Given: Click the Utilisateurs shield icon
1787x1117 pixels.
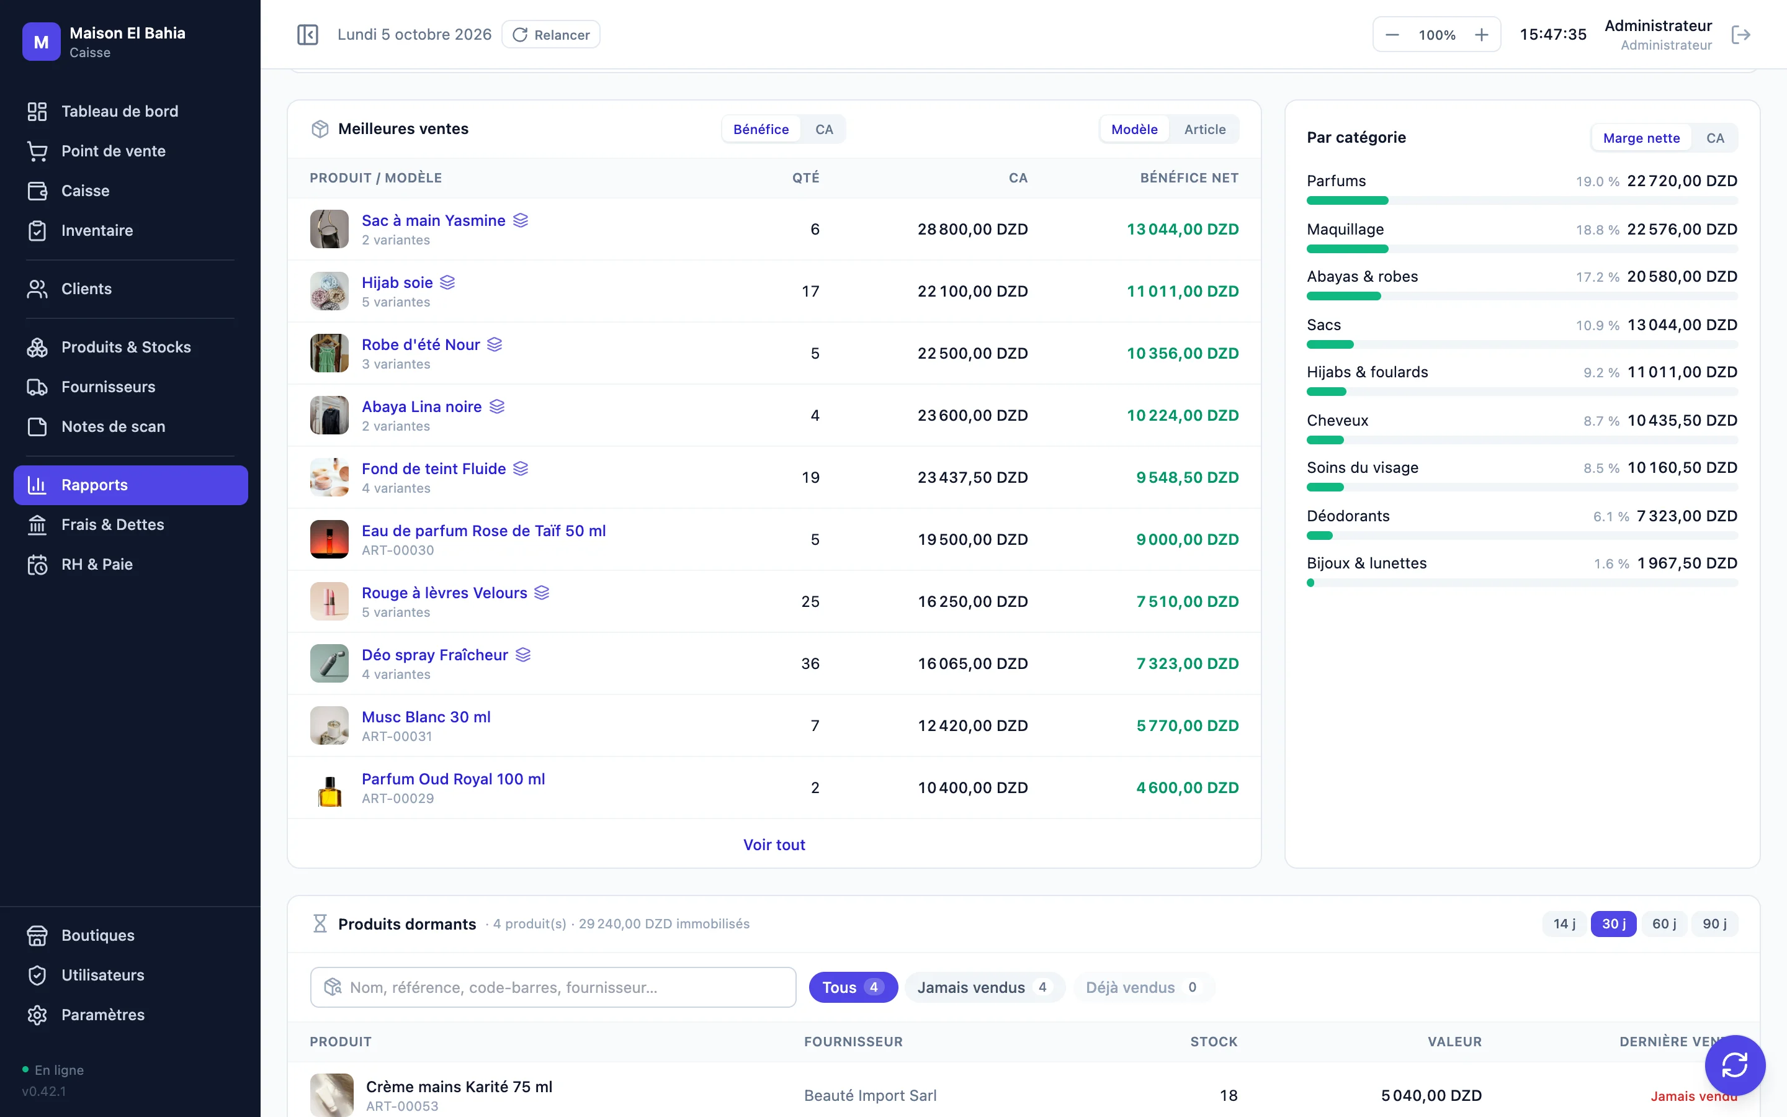Looking at the screenshot, I should click(x=37, y=975).
